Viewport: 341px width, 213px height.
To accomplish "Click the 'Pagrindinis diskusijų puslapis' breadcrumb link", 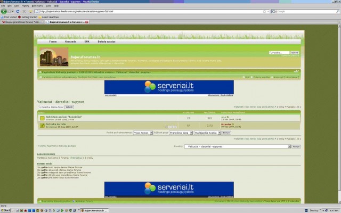I will pos(59,72).
